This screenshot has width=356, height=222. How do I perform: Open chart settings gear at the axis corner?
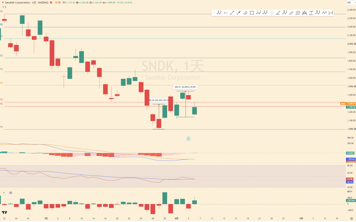(x=351, y=218)
